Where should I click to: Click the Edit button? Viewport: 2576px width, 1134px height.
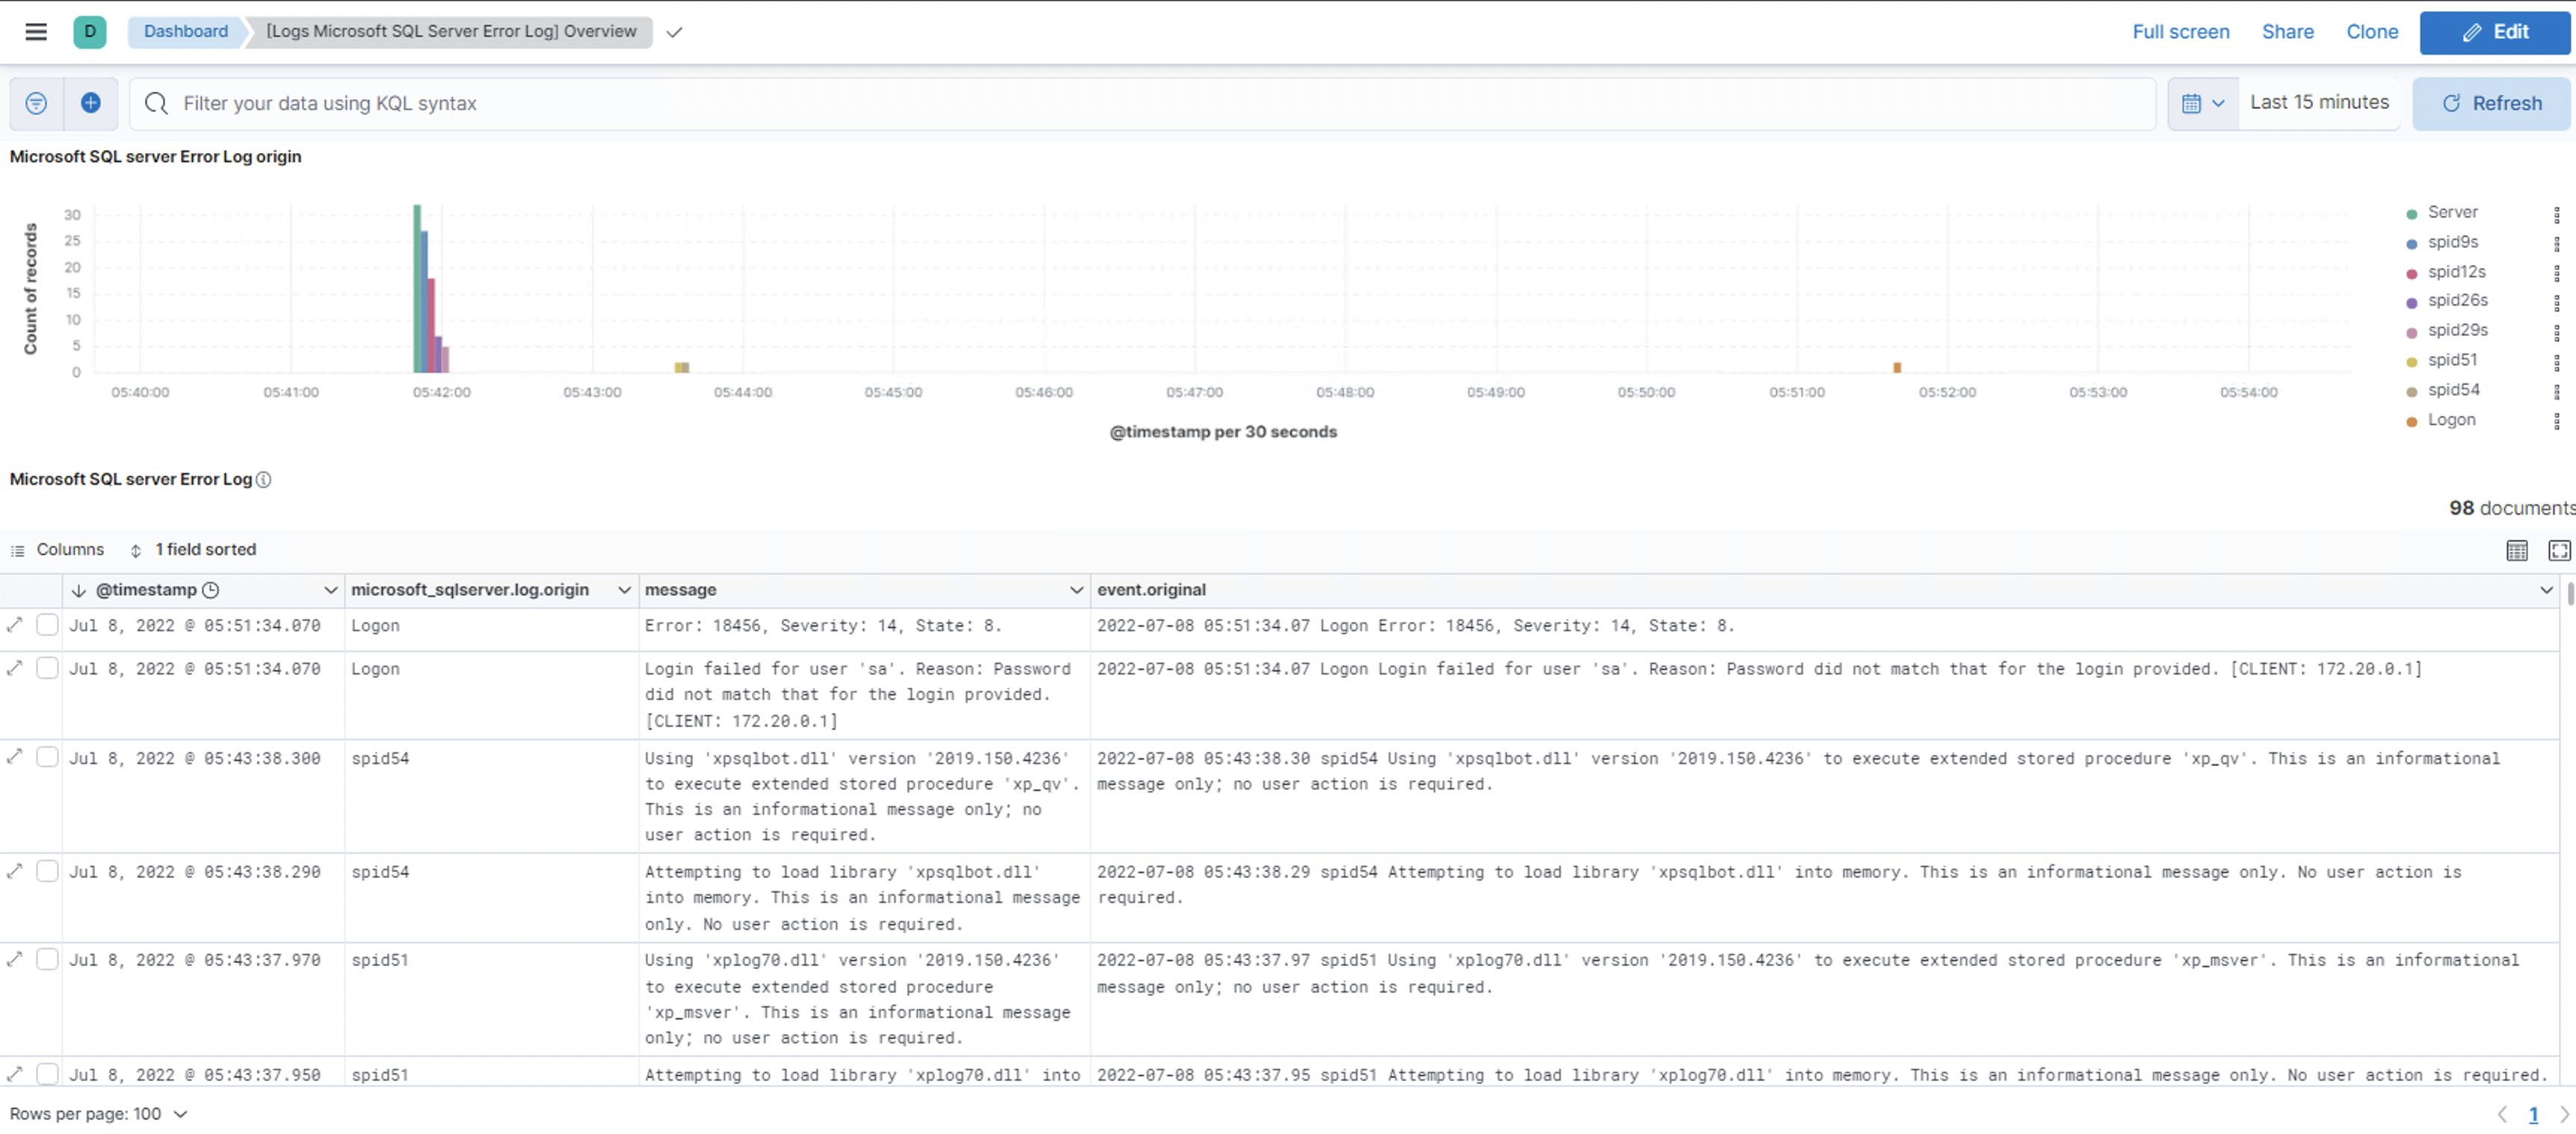tap(2494, 31)
